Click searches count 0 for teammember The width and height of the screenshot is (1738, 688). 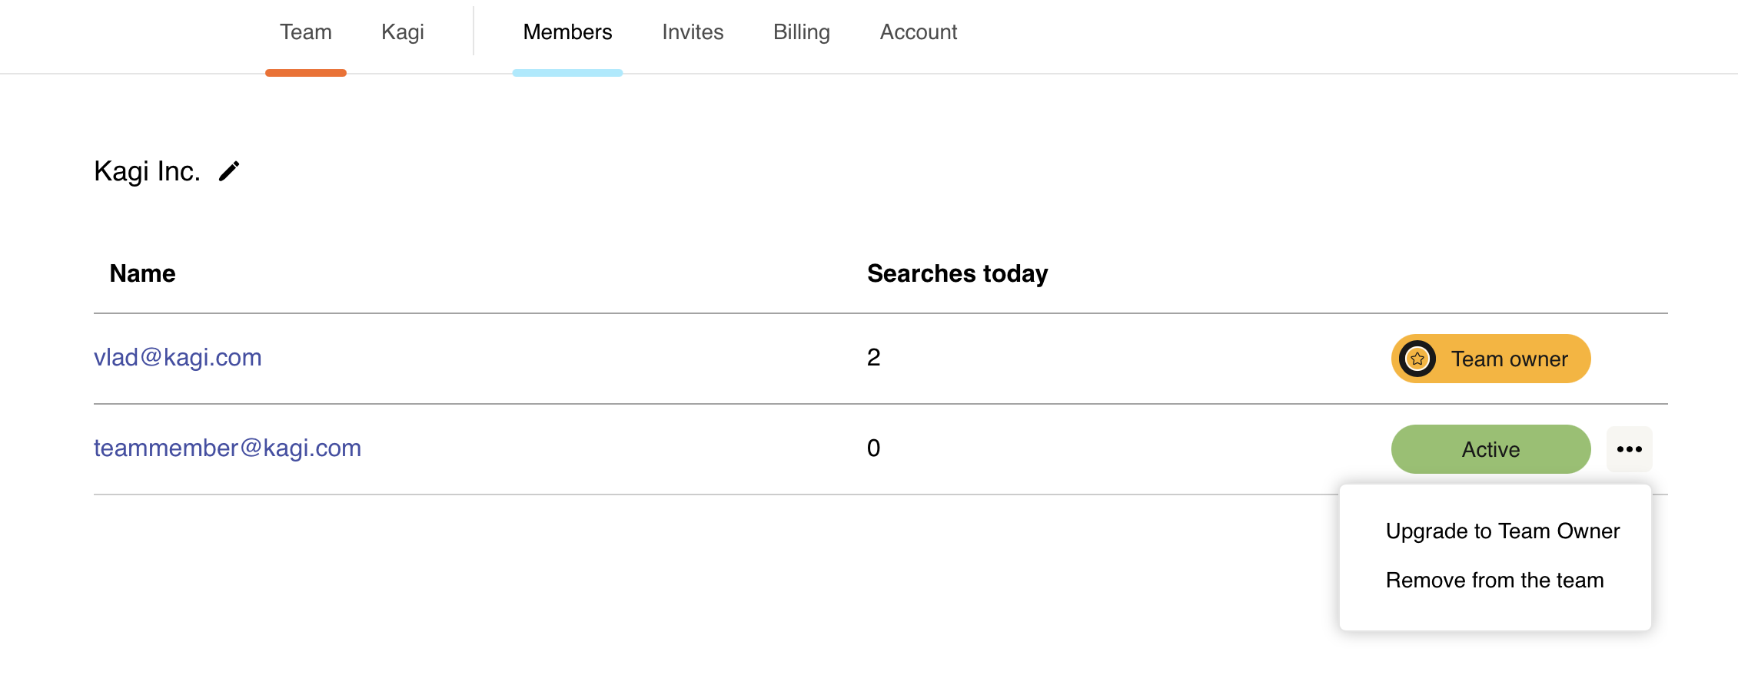point(874,448)
